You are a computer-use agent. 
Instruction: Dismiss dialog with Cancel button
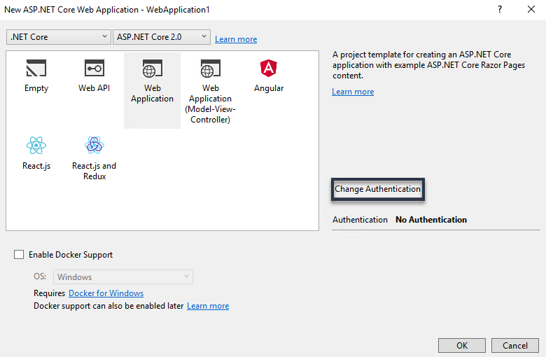[x=515, y=346]
